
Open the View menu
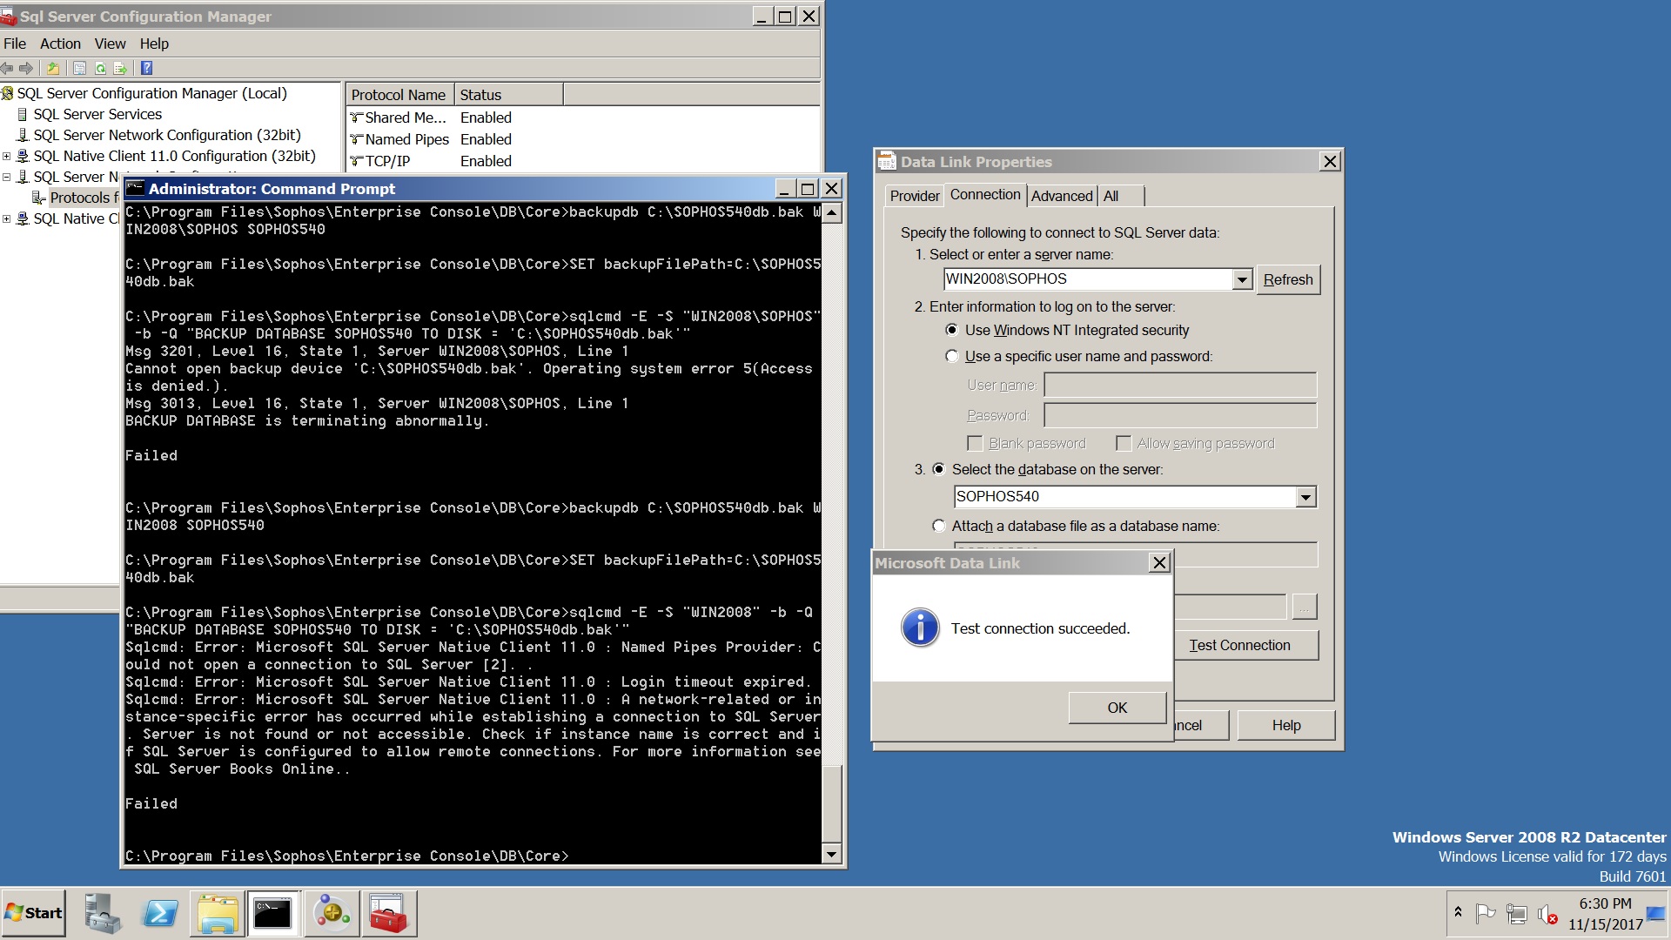point(110,44)
